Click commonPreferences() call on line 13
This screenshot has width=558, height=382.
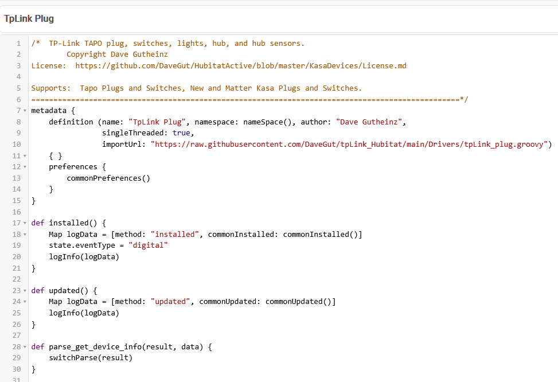tap(108, 178)
